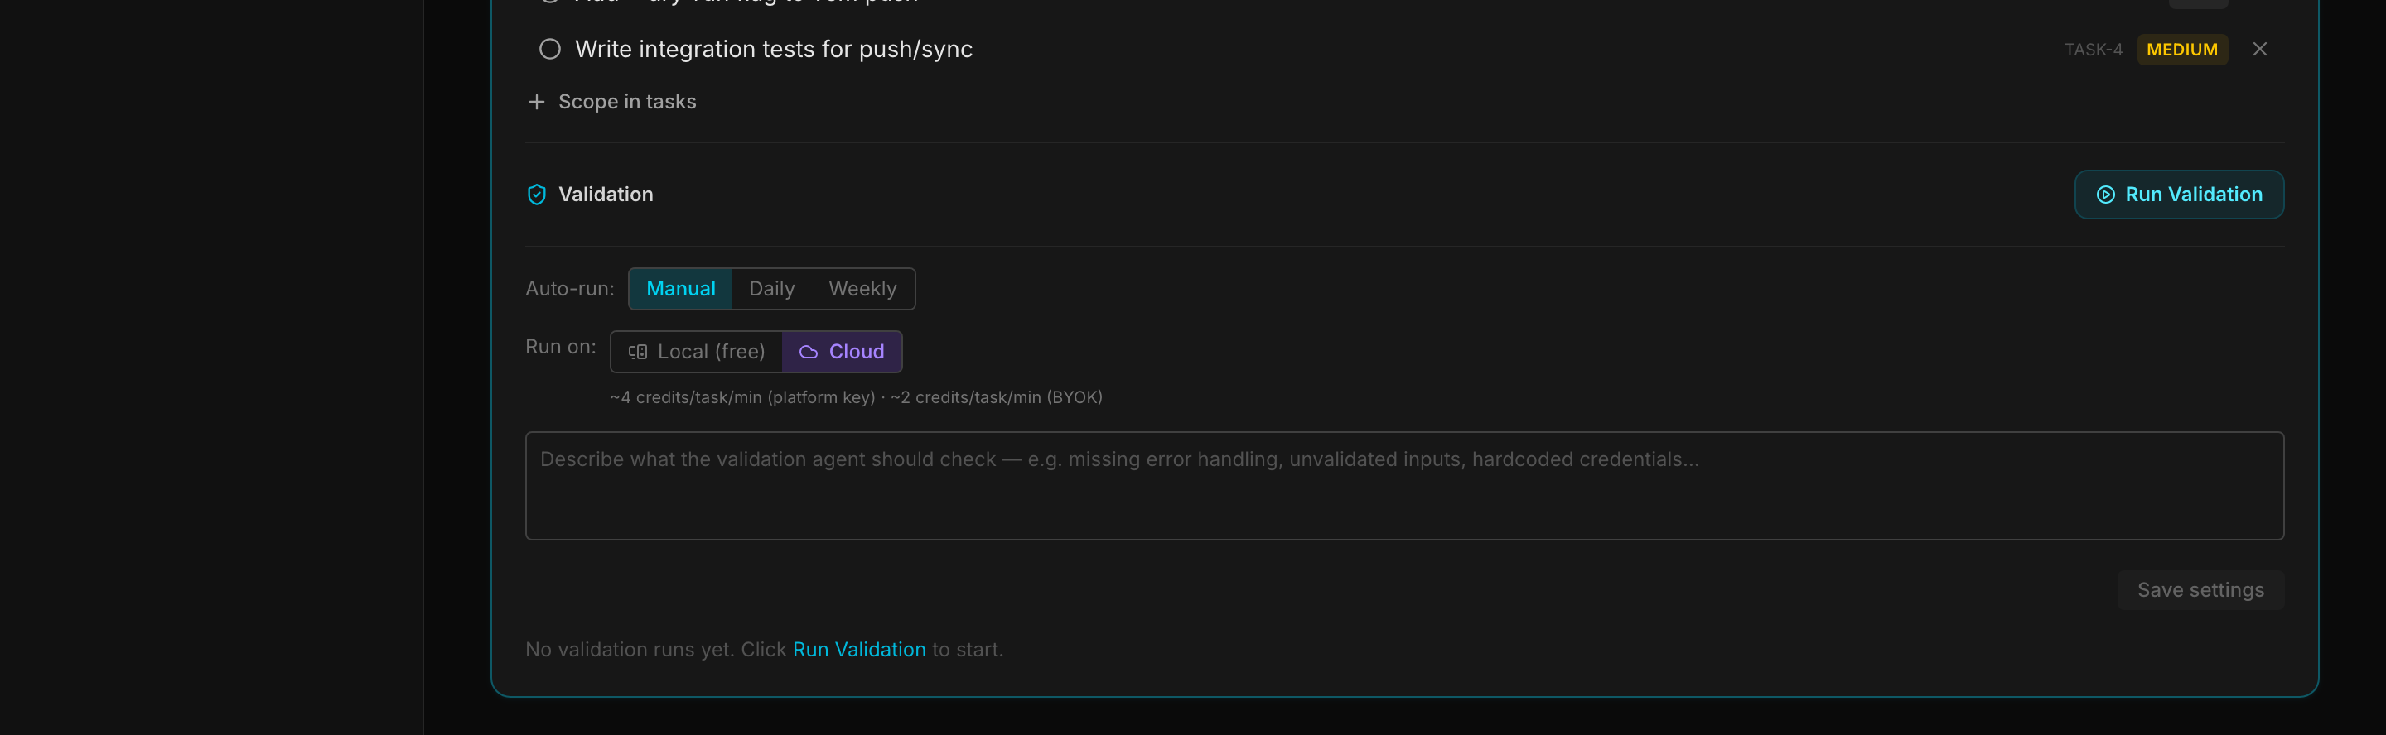Set Auto-run to Manual
2386x735 pixels.
[680, 289]
